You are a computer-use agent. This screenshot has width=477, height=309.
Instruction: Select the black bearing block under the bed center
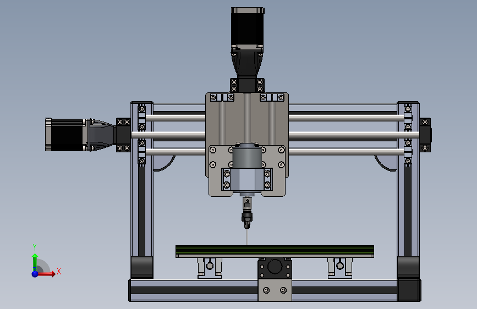[x=275, y=268]
